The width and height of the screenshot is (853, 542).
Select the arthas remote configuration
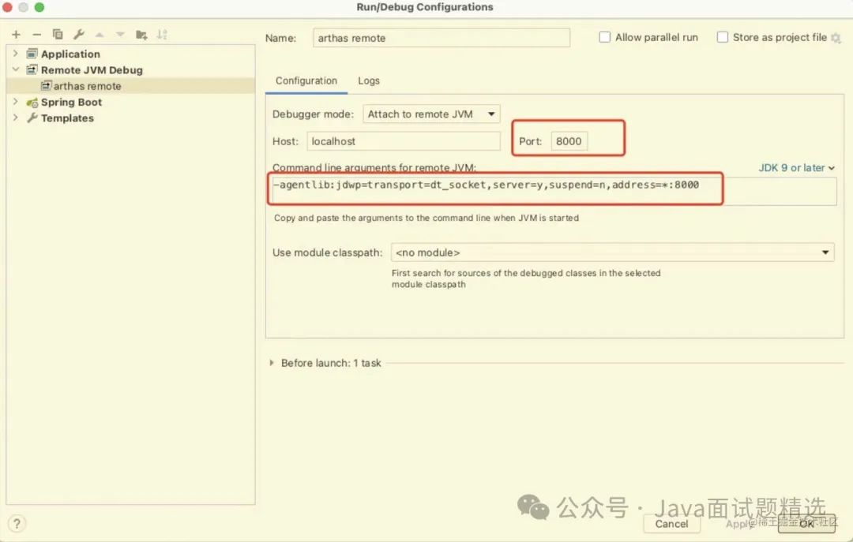tap(130, 86)
